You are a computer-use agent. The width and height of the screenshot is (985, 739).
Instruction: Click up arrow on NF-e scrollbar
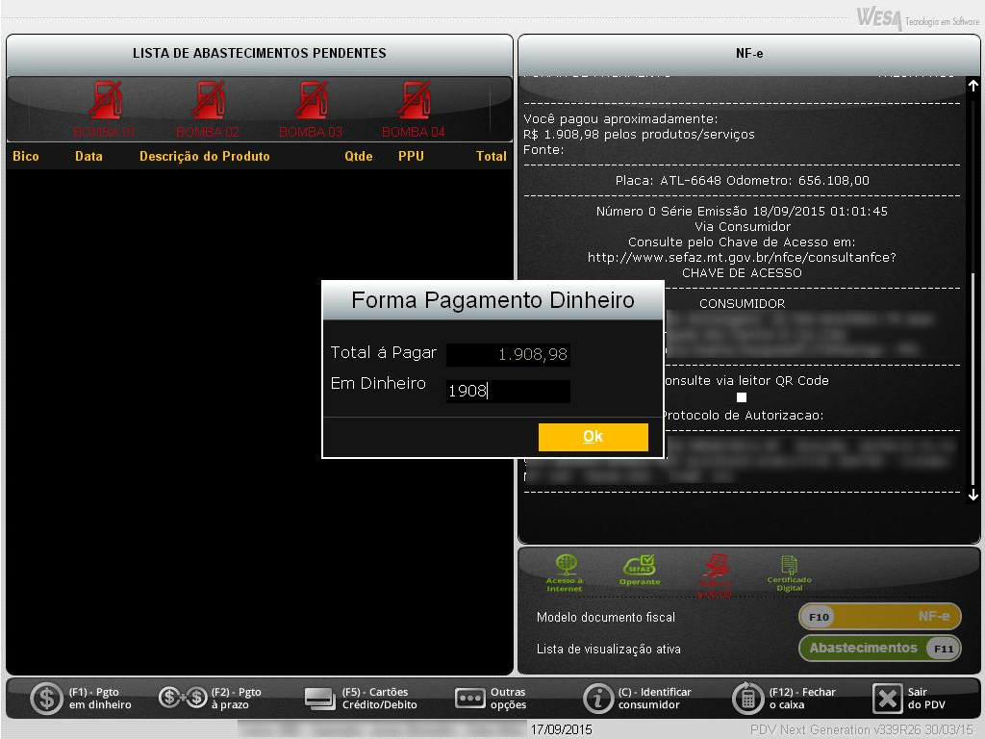(x=973, y=86)
